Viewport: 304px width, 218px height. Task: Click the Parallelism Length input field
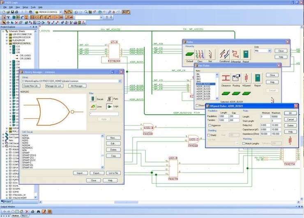[223, 116]
